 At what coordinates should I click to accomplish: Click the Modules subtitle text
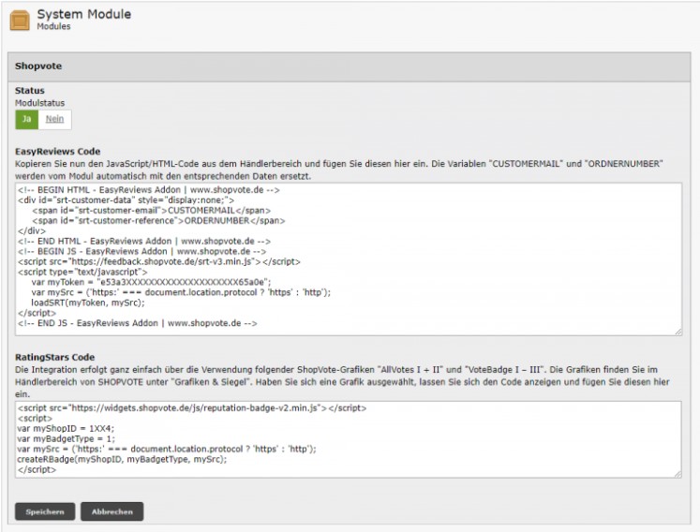point(53,26)
